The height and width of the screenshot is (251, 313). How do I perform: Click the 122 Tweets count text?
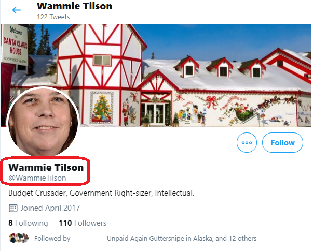53,17
